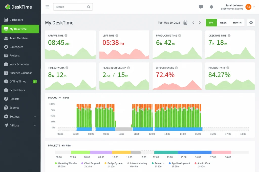
Task: Open the notifications bell
Action: click(211, 7)
